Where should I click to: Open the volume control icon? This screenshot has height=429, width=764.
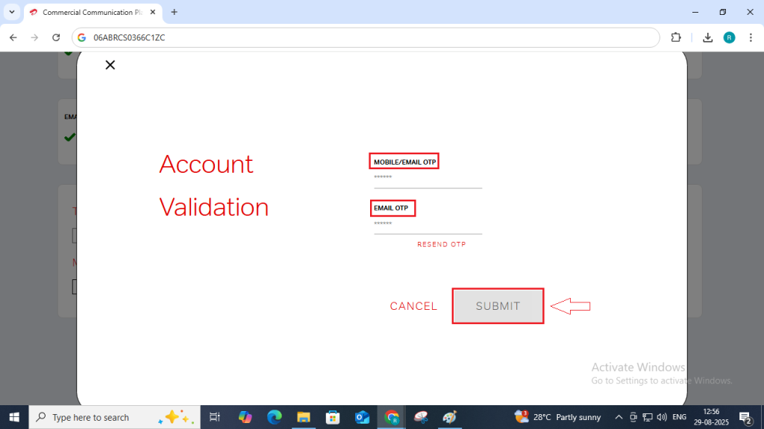point(662,417)
